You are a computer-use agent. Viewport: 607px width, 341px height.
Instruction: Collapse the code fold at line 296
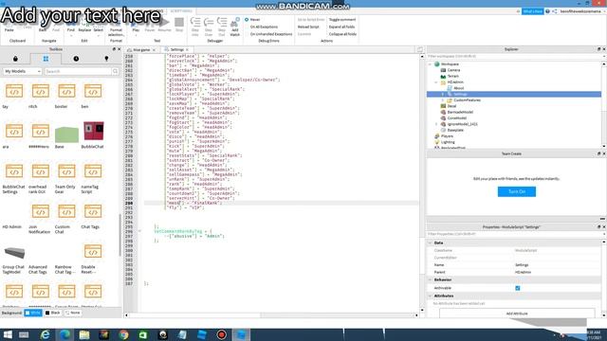(x=139, y=231)
